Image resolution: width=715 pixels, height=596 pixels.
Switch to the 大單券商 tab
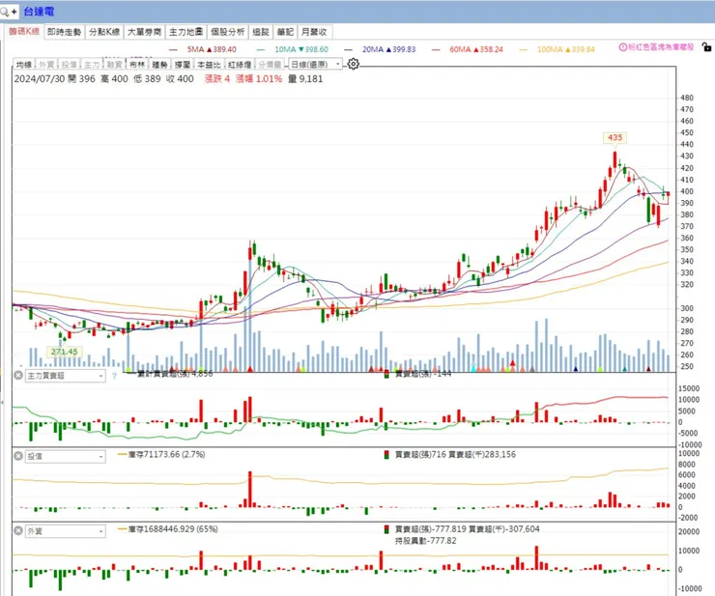click(x=144, y=32)
